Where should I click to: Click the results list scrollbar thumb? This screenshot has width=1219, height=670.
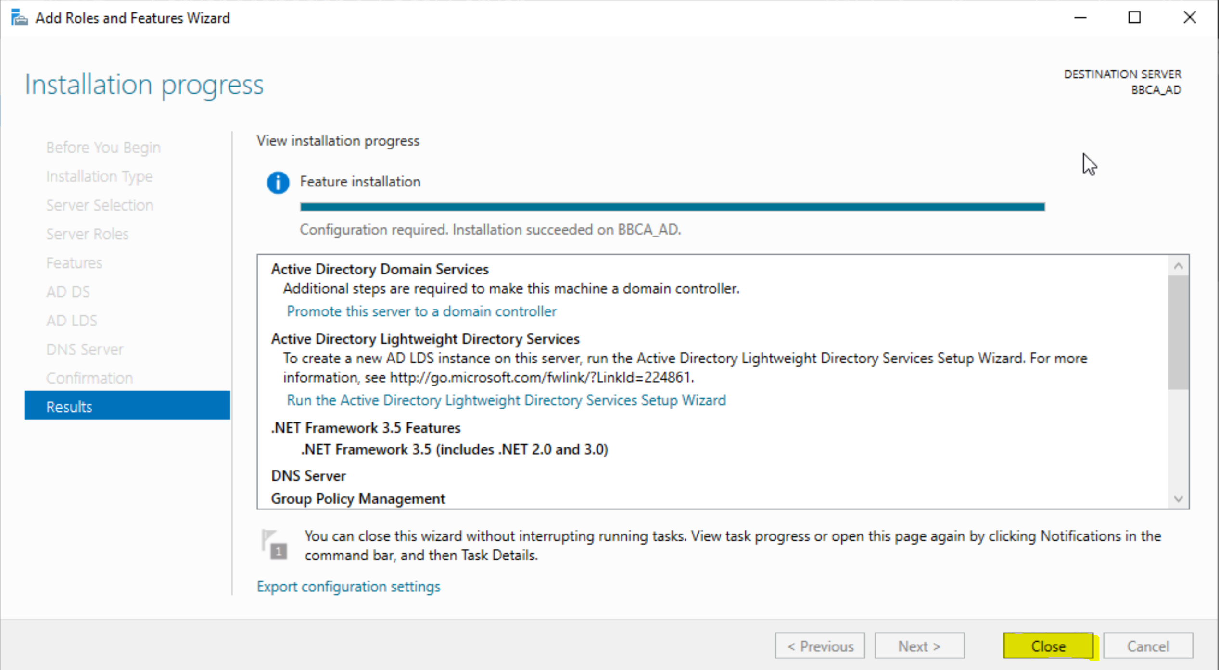pyautogui.click(x=1178, y=332)
